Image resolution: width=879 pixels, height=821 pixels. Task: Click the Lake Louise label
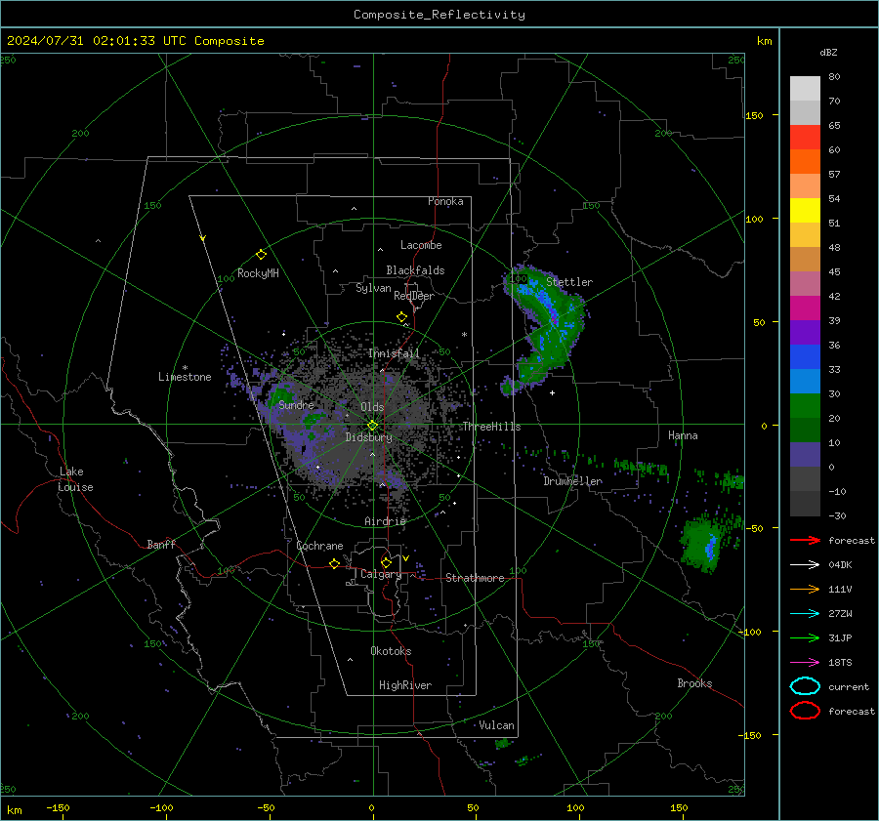pyautogui.click(x=75, y=479)
